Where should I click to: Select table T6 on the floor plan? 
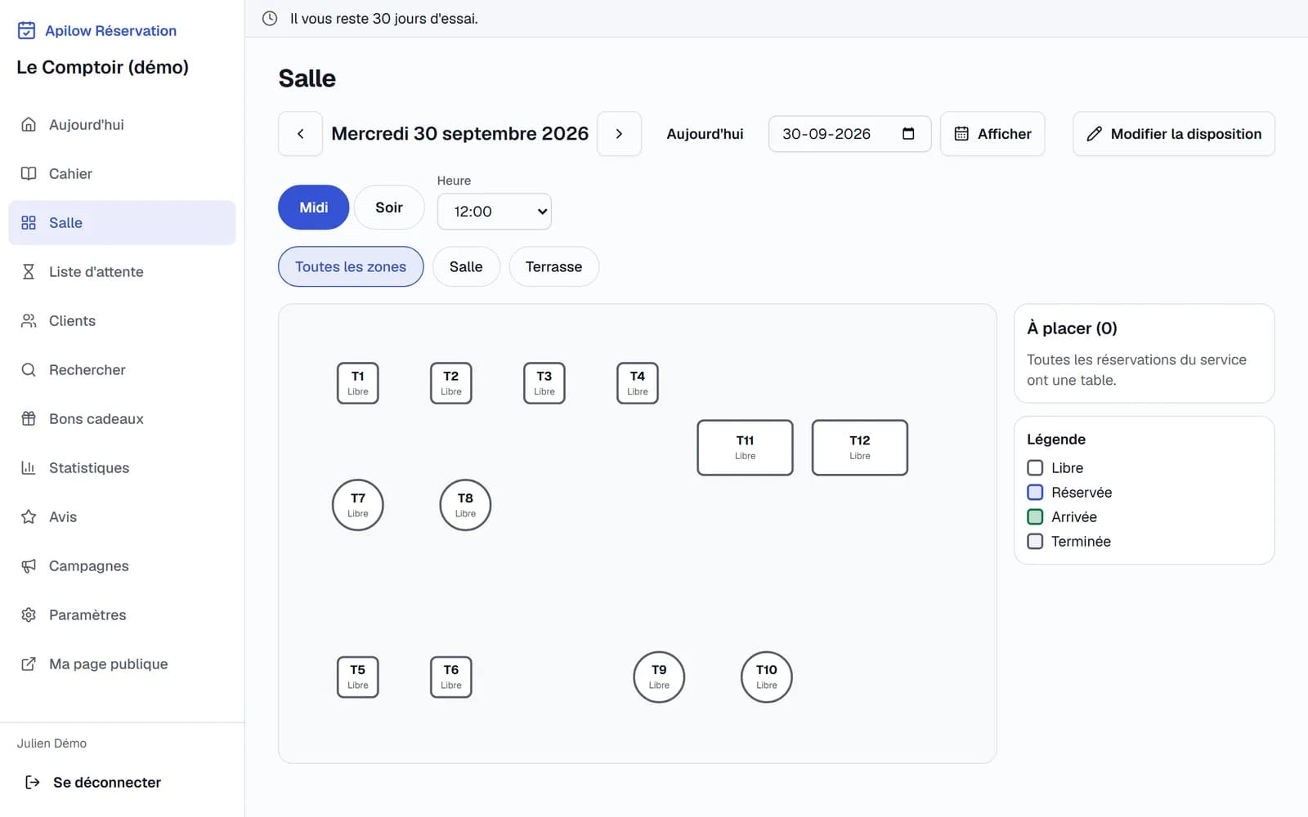[451, 677]
